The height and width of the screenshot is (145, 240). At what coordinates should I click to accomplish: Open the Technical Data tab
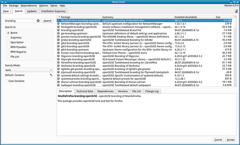click(85, 91)
